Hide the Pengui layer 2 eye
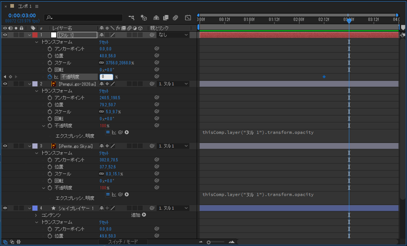 point(5,83)
